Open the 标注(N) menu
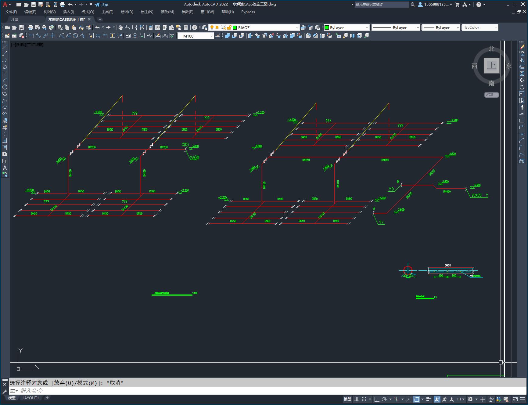This screenshot has width=528, height=405. pyautogui.click(x=147, y=12)
